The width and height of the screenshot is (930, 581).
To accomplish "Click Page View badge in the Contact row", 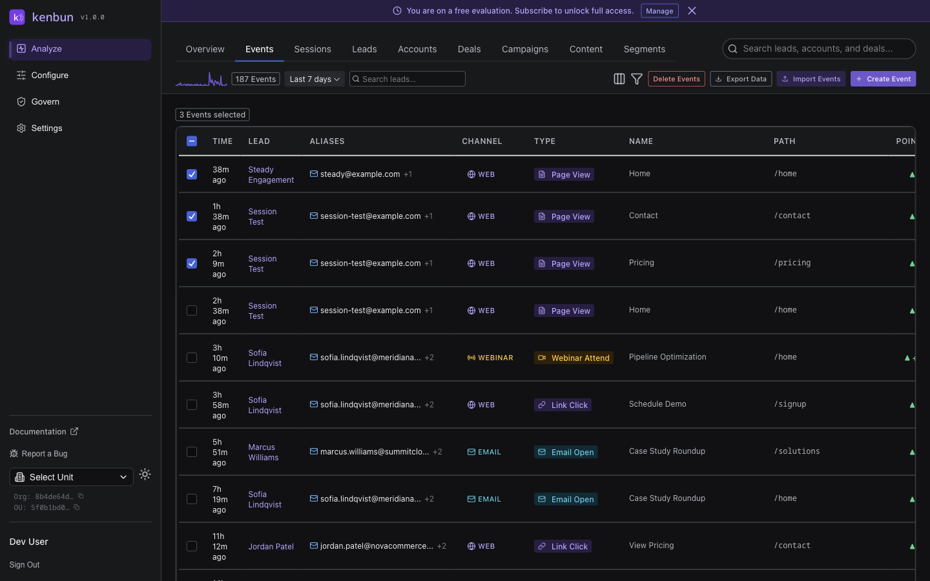I will [x=564, y=216].
